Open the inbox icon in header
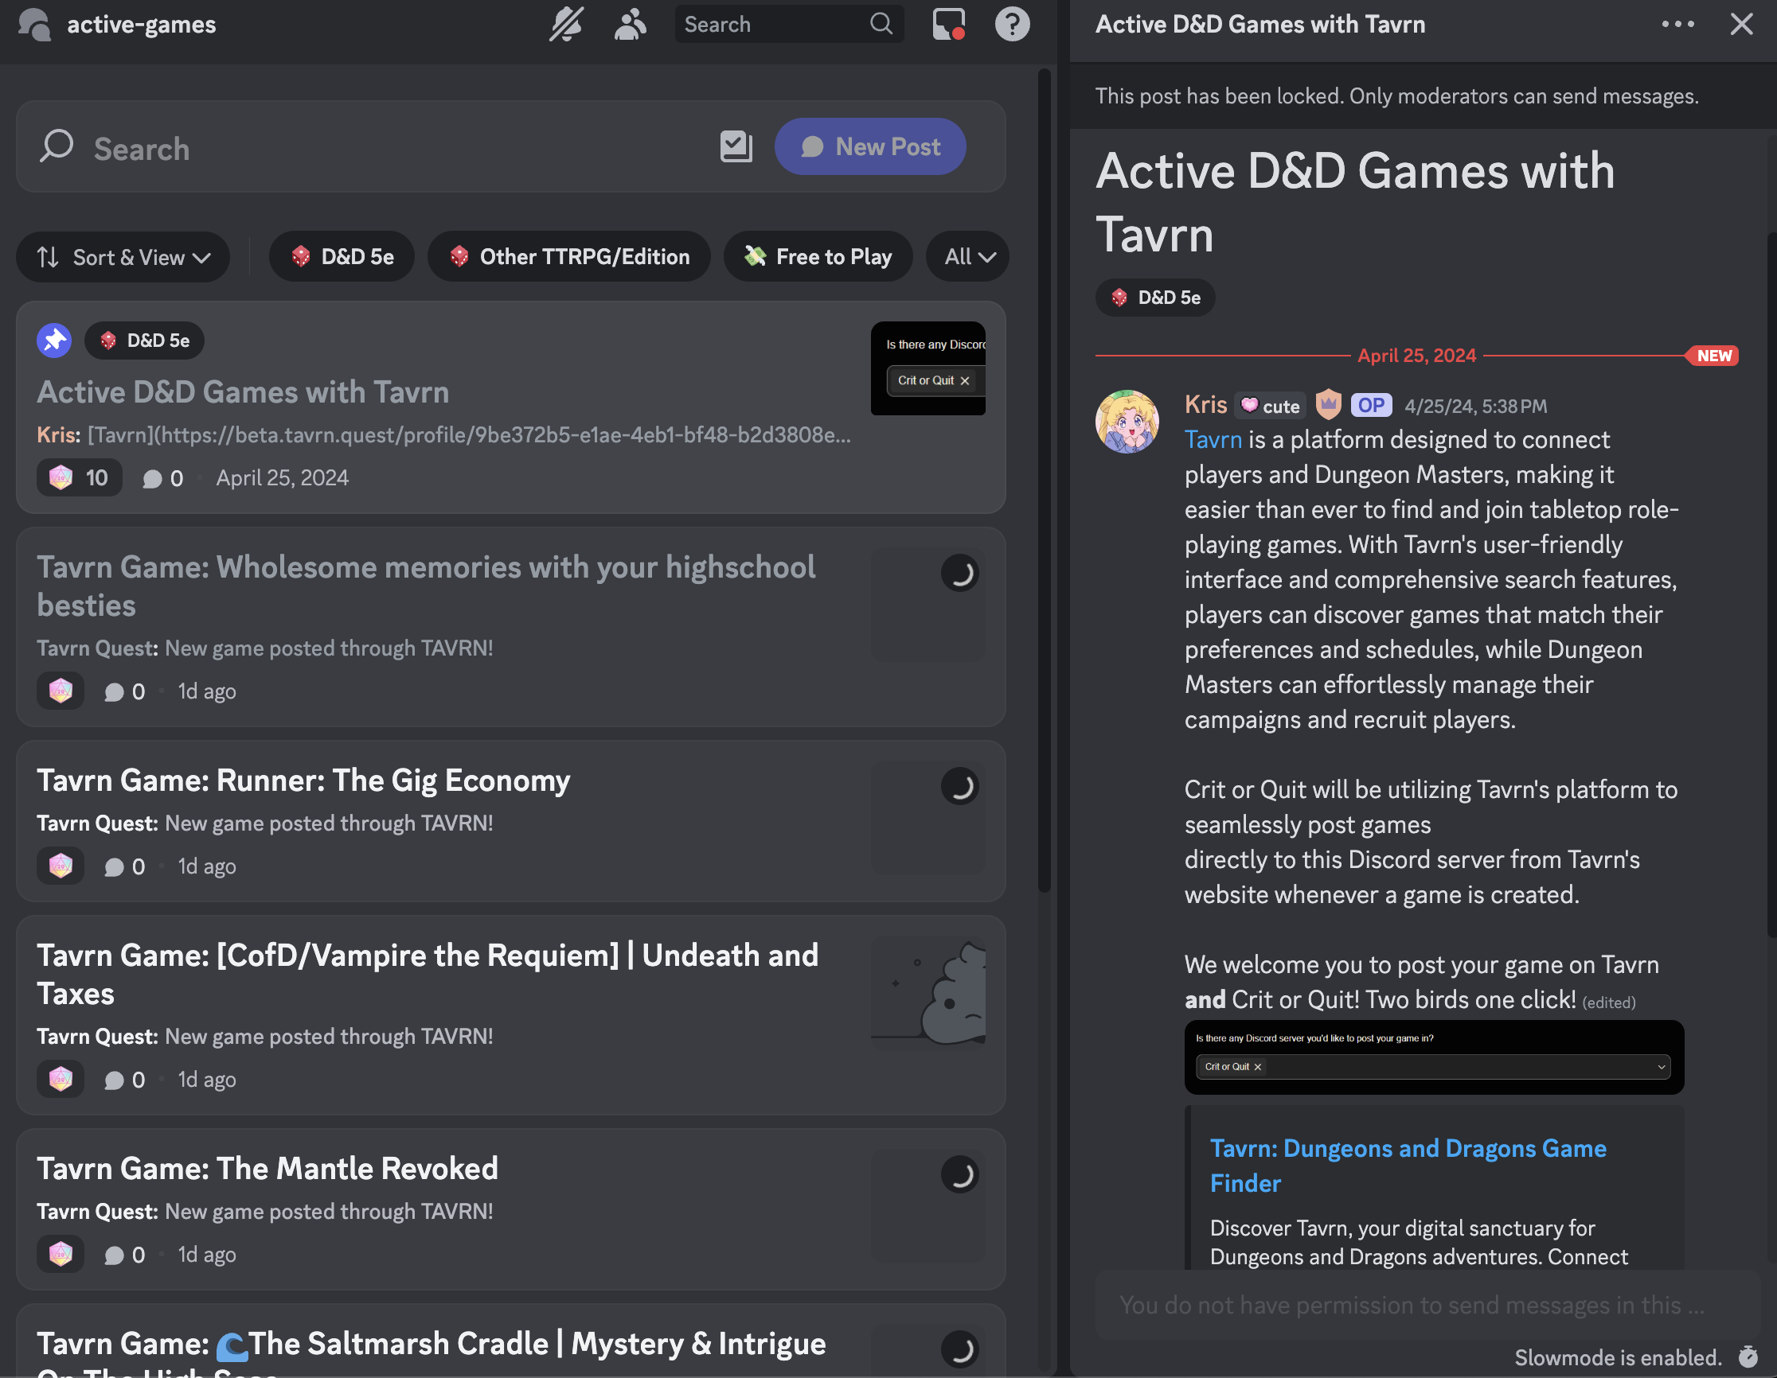 [948, 25]
